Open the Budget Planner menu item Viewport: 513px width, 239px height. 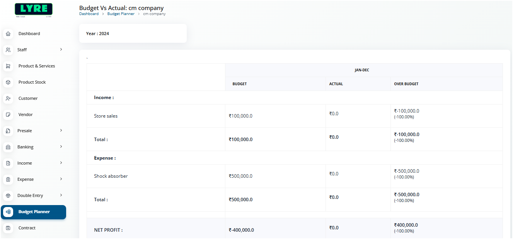click(34, 212)
